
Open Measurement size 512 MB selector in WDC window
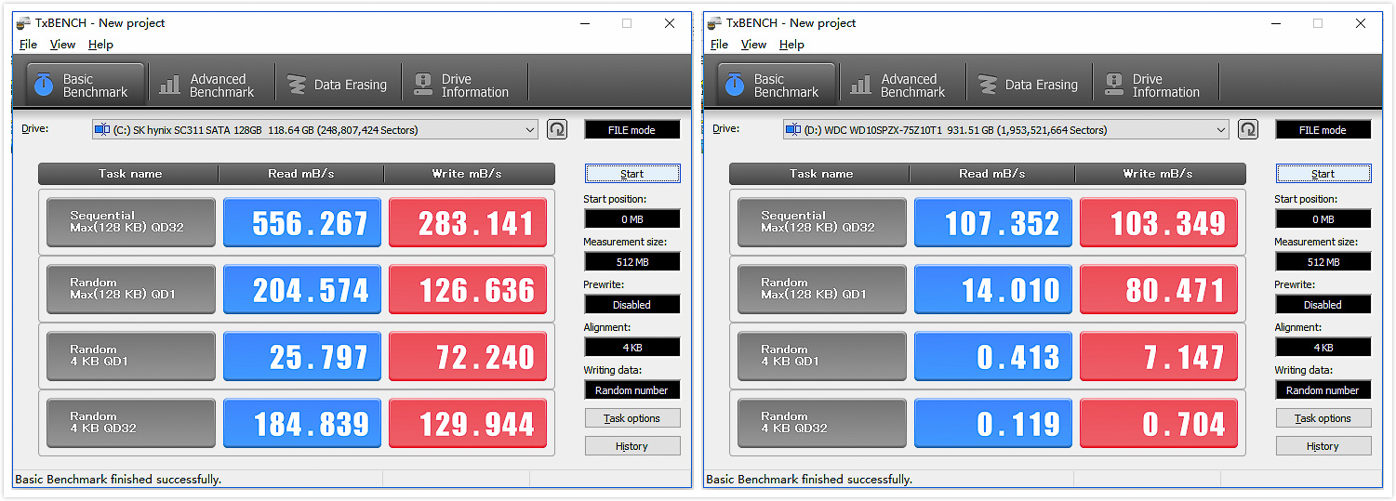point(1323,262)
